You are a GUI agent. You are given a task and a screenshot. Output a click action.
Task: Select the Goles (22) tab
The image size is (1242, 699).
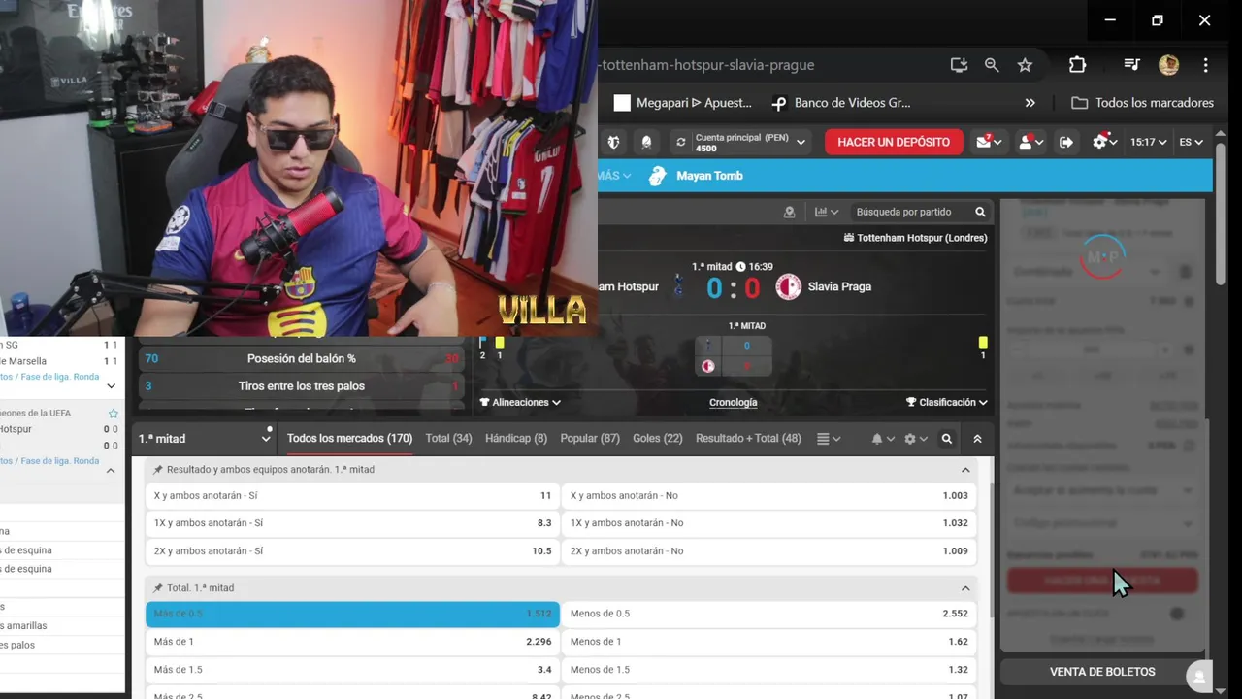click(658, 439)
